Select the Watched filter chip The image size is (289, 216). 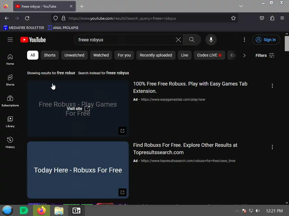101,55
